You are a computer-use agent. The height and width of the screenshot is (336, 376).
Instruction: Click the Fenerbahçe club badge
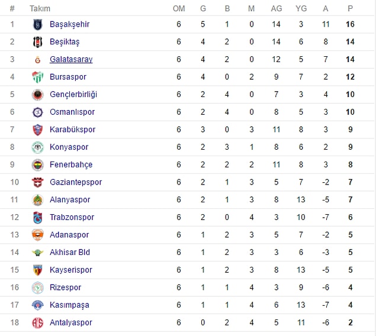click(x=38, y=165)
